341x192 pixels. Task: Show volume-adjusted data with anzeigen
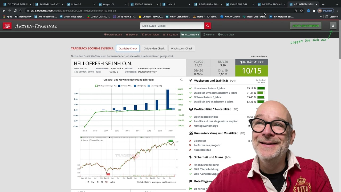[156, 182]
